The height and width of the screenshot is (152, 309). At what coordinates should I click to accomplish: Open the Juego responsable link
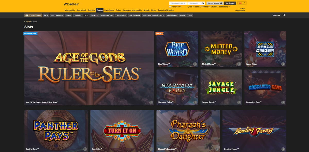[x=240, y=9]
